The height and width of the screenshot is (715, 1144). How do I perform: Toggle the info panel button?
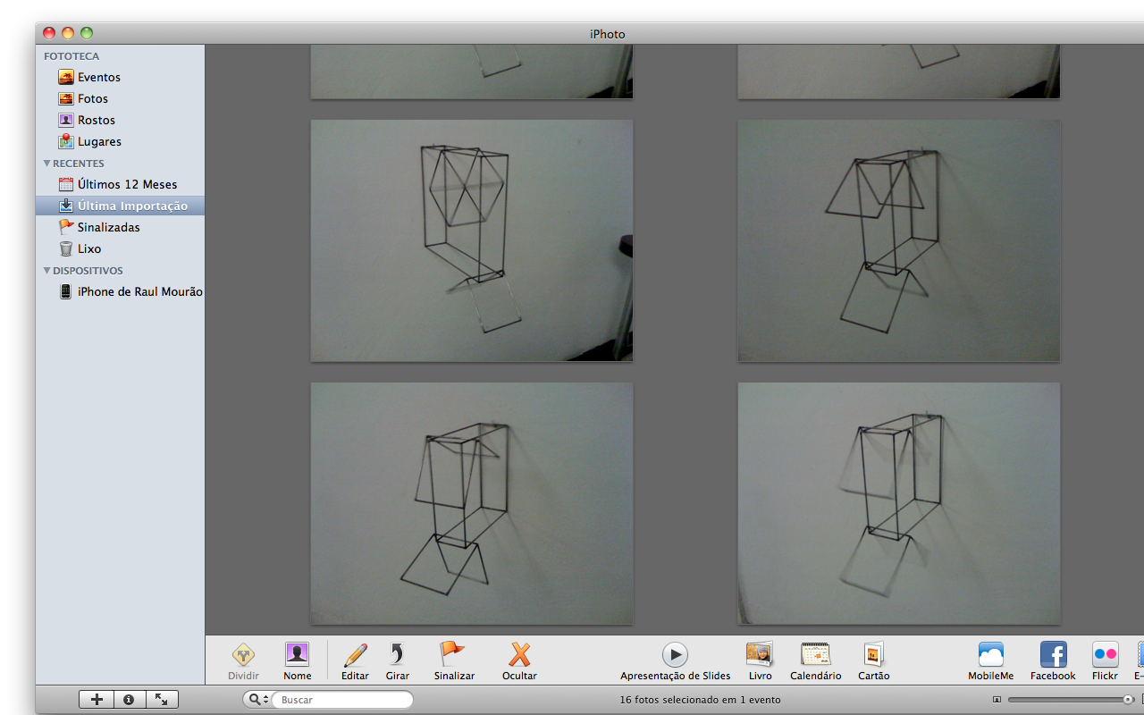coord(129,700)
